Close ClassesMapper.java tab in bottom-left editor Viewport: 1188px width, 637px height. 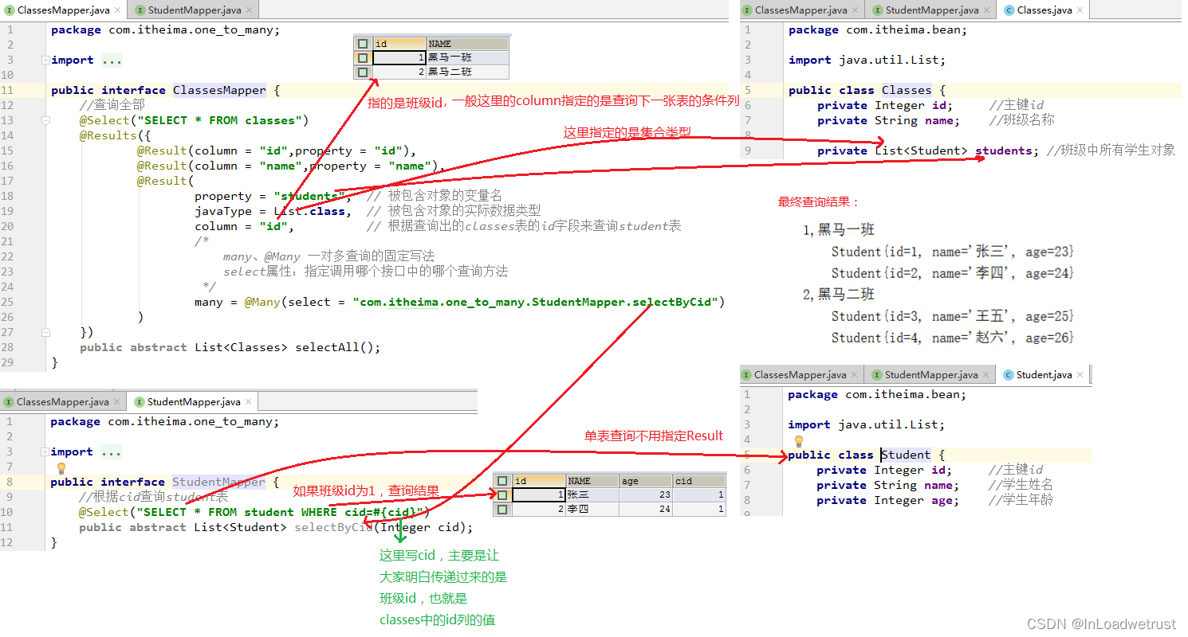point(117,402)
